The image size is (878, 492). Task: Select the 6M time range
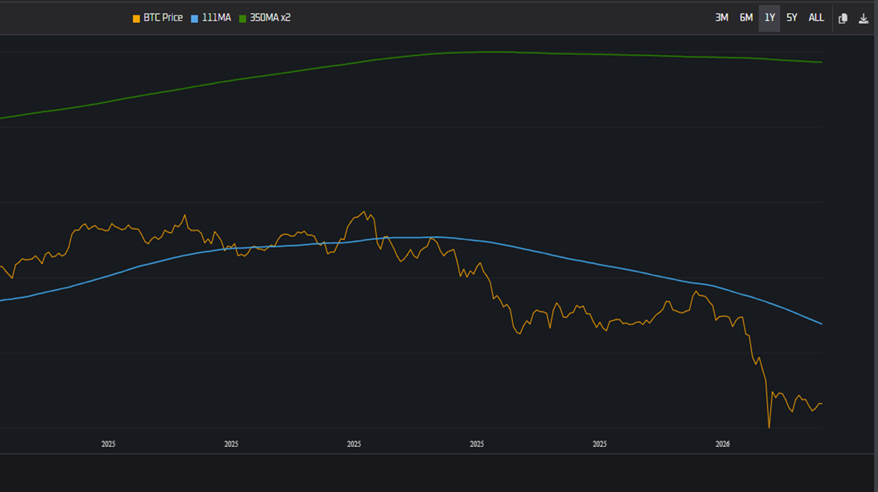[x=746, y=18]
